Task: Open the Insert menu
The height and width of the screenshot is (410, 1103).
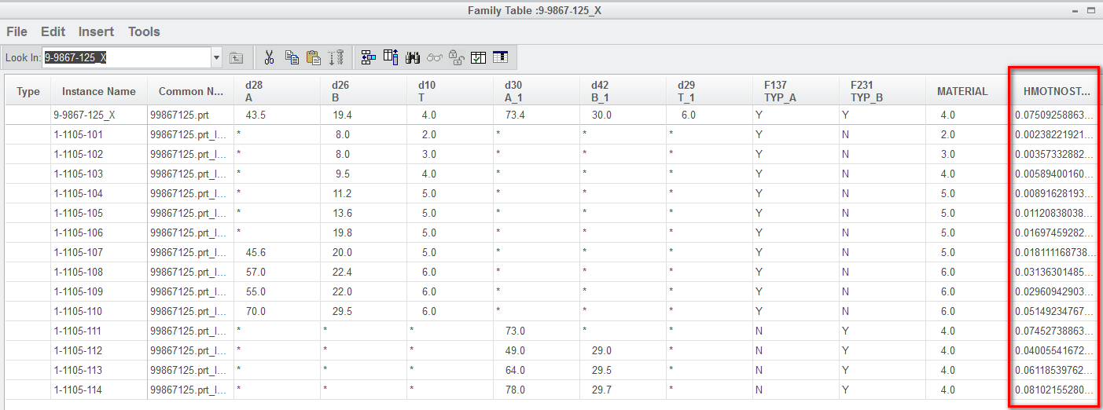Action: click(x=96, y=31)
